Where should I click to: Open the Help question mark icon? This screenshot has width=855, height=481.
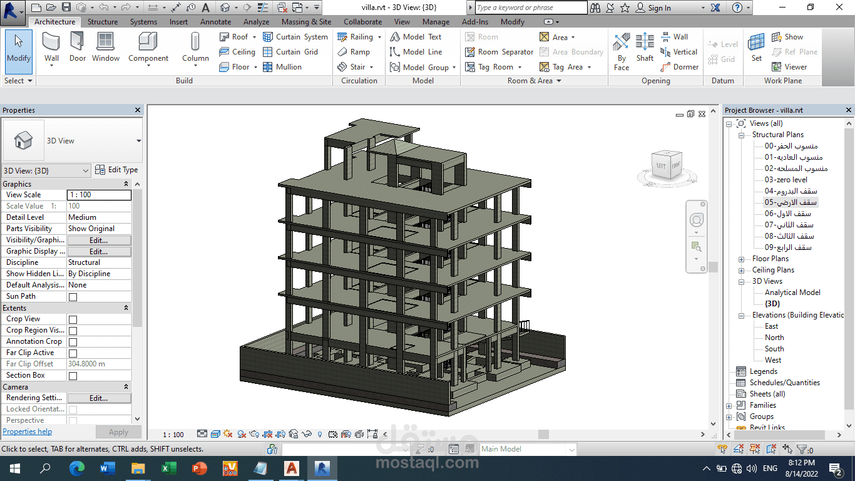(x=738, y=8)
